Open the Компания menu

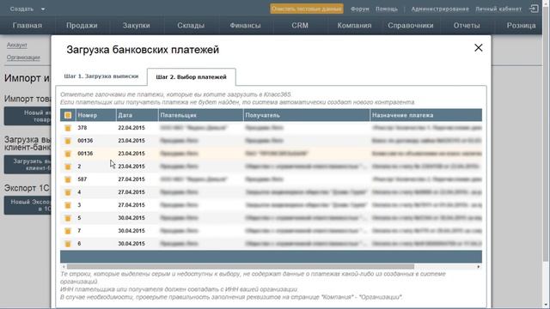pos(354,26)
